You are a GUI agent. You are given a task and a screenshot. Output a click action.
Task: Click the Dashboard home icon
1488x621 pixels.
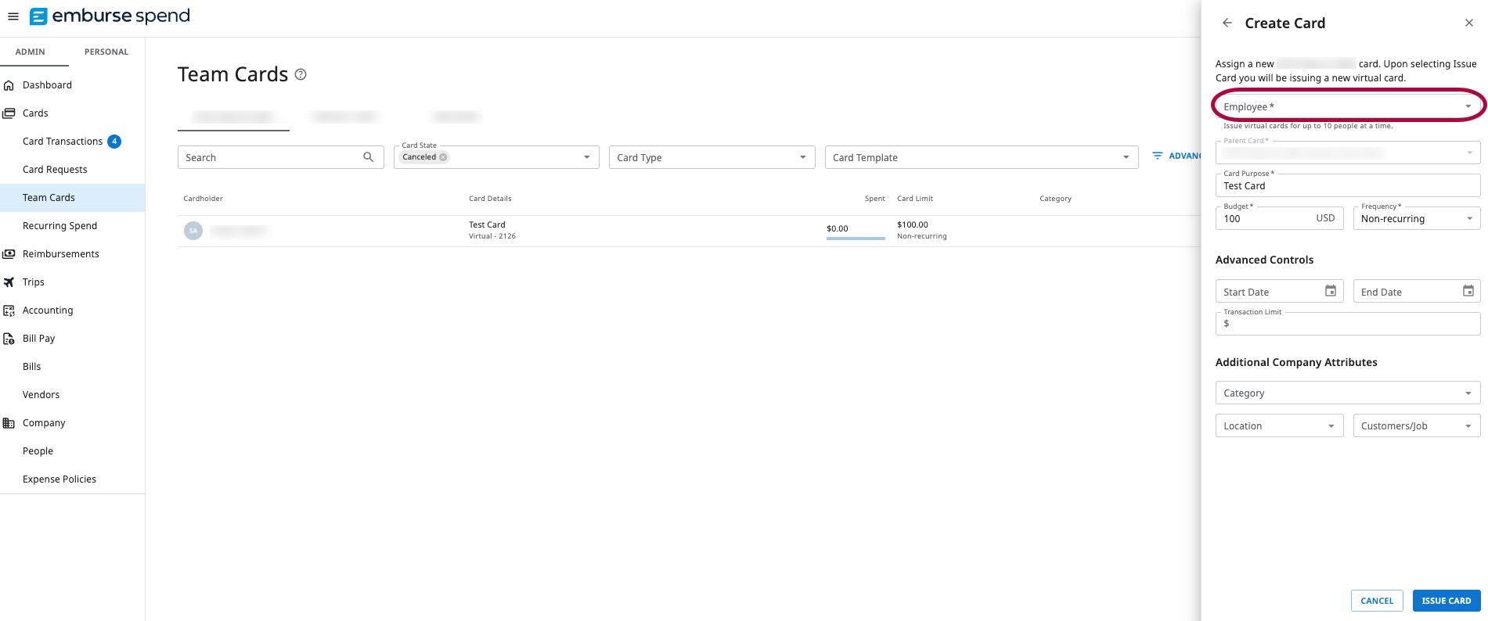[x=9, y=85]
